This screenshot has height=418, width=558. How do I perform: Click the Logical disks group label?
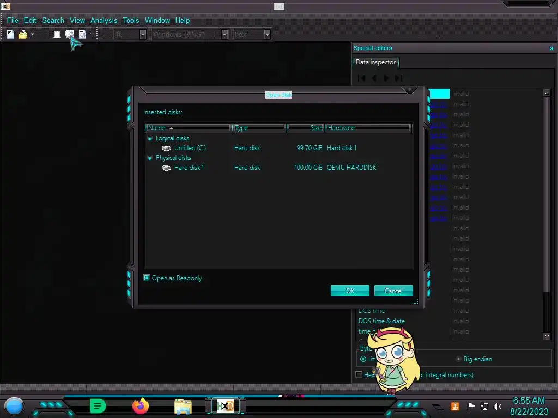172,138
